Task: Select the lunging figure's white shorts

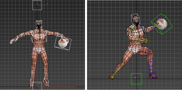Action: point(135,50)
